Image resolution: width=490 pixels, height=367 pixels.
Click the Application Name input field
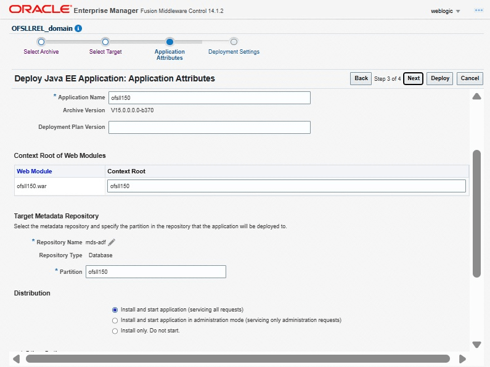pos(210,98)
